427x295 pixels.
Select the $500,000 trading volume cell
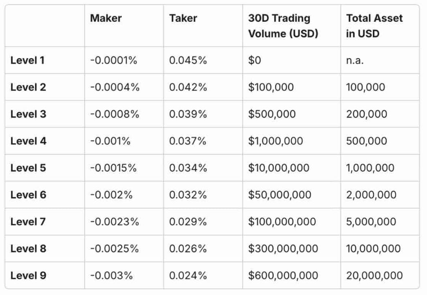click(x=272, y=114)
